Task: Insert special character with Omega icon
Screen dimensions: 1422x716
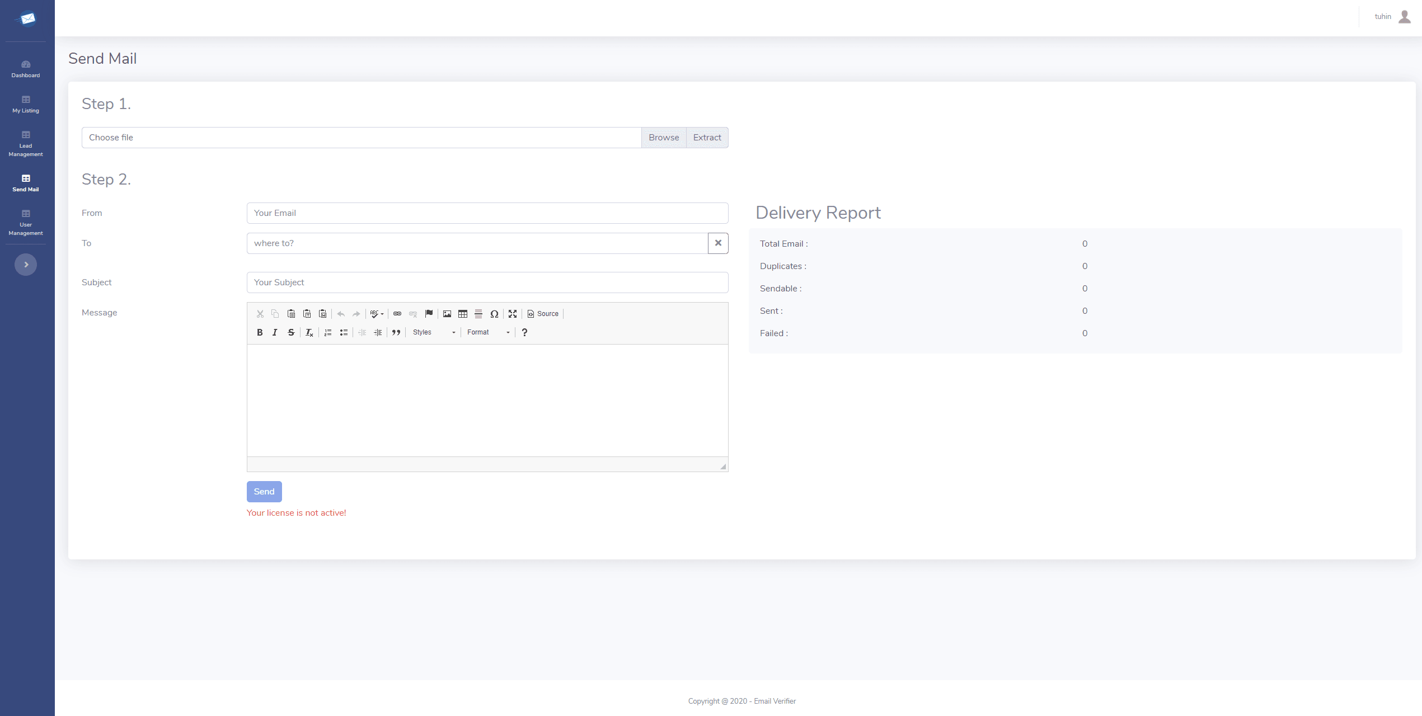Action: coord(494,314)
